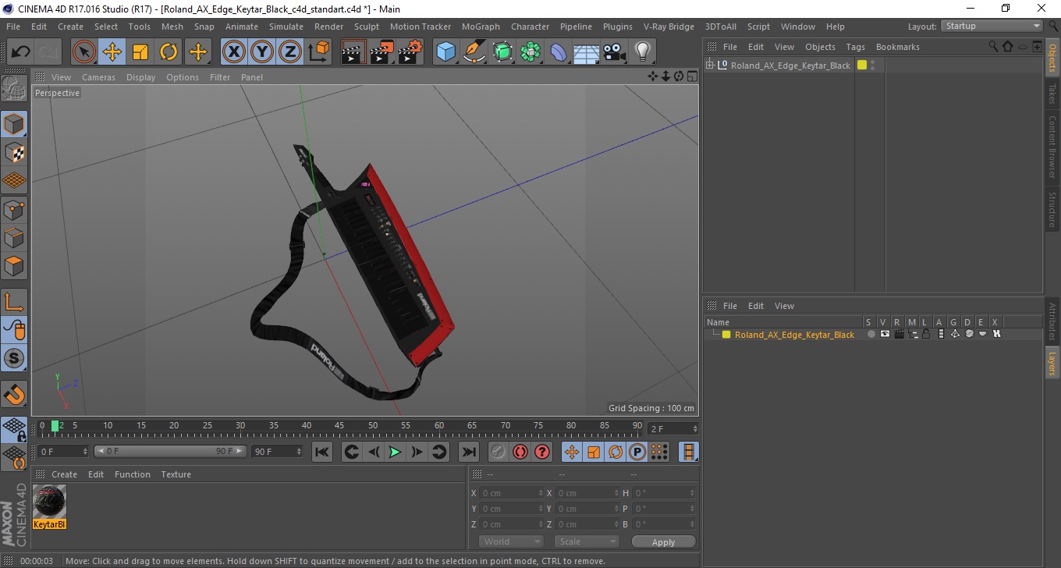The width and height of the screenshot is (1061, 568).
Task: Go to end of animation
Action: coord(468,452)
